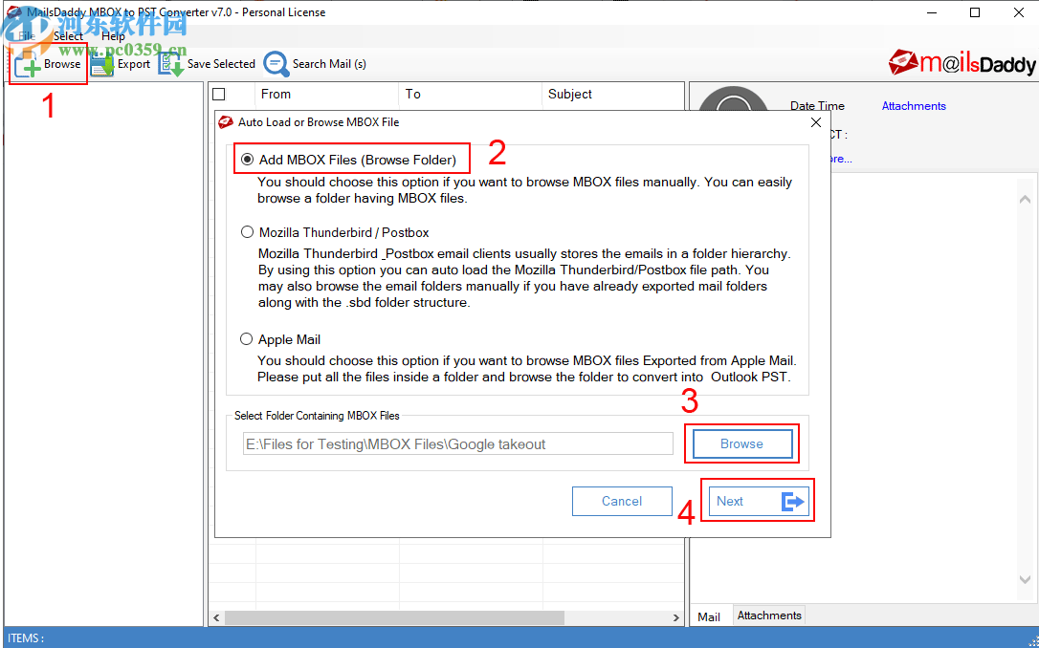Check the select-all checkbox above the mail list

click(x=221, y=95)
